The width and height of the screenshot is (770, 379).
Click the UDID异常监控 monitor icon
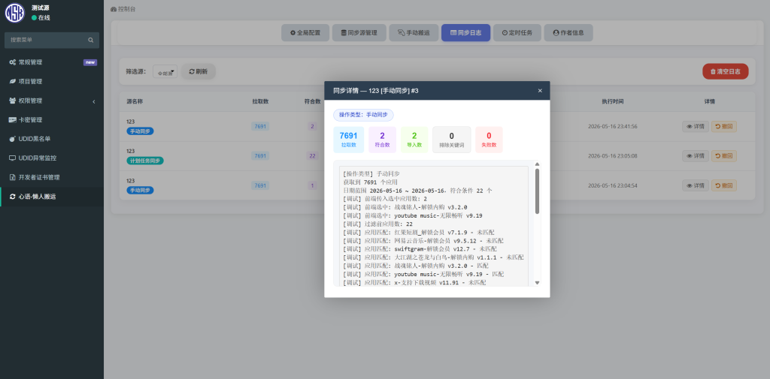pos(12,158)
